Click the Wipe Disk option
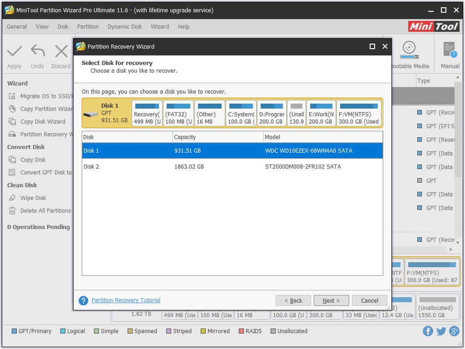Screen dimensions: 465x349 33,198
